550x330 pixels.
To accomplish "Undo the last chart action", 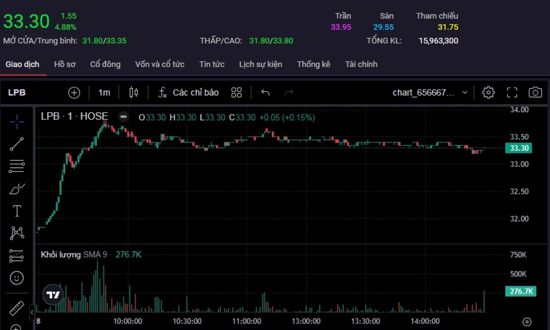I will [x=266, y=93].
